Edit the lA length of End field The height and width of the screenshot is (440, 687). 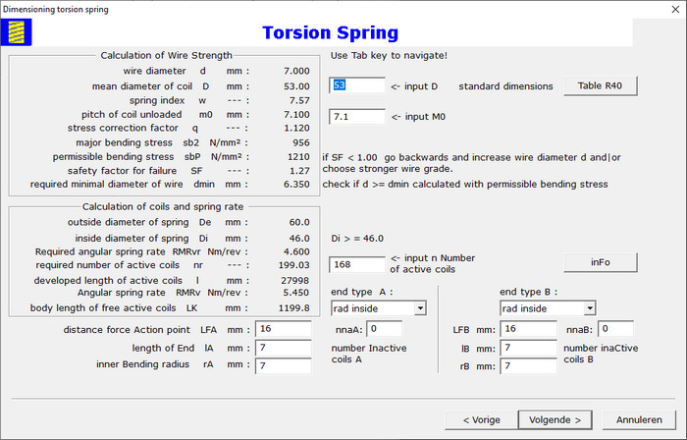pyautogui.click(x=284, y=348)
